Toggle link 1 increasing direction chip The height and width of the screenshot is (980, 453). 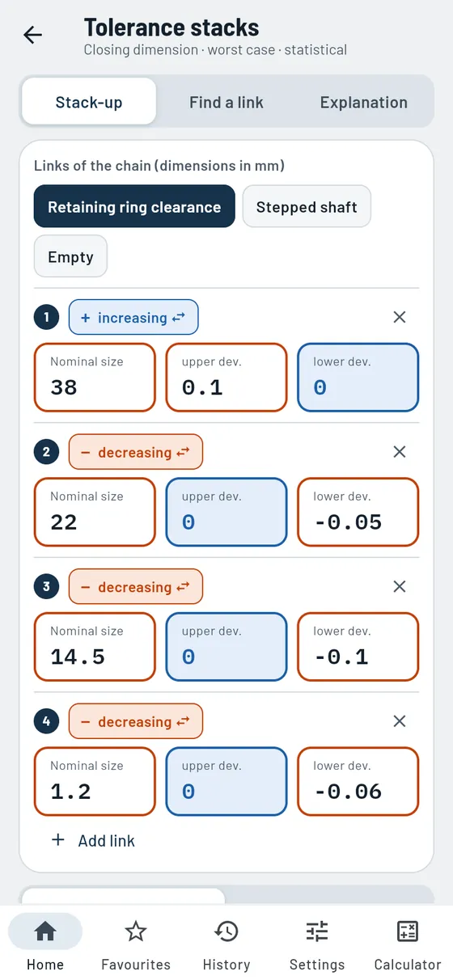click(x=133, y=318)
